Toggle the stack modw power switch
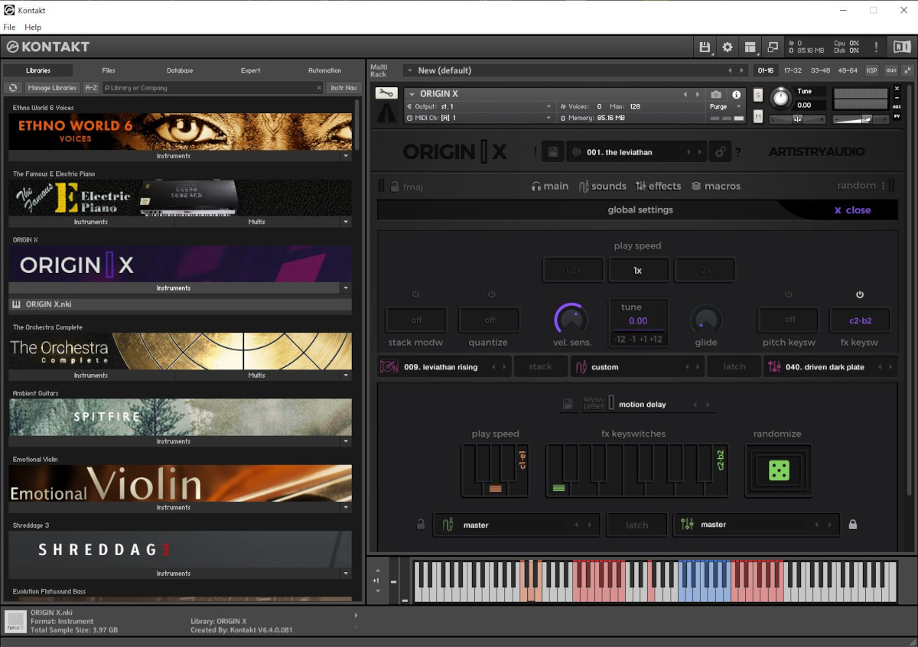Screen dimensions: 918x647 pos(416,294)
